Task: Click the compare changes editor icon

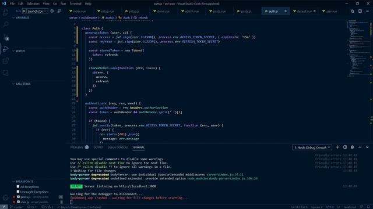Action: pyautogui.click(x=352, y=11)
